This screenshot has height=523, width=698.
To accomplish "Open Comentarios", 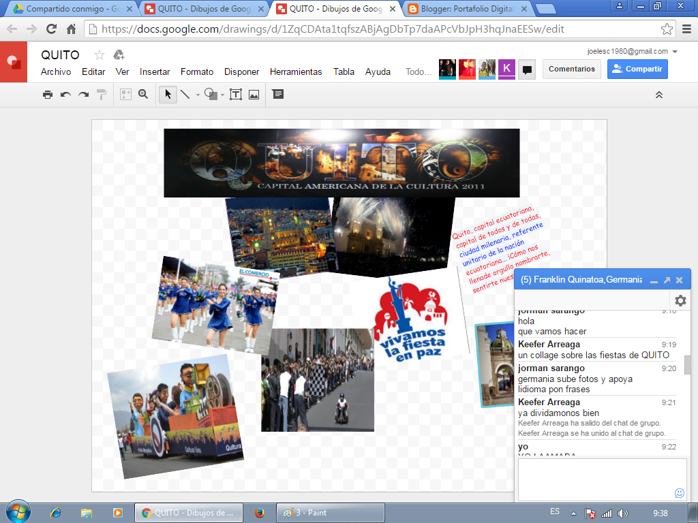I will tap(571, 69).
